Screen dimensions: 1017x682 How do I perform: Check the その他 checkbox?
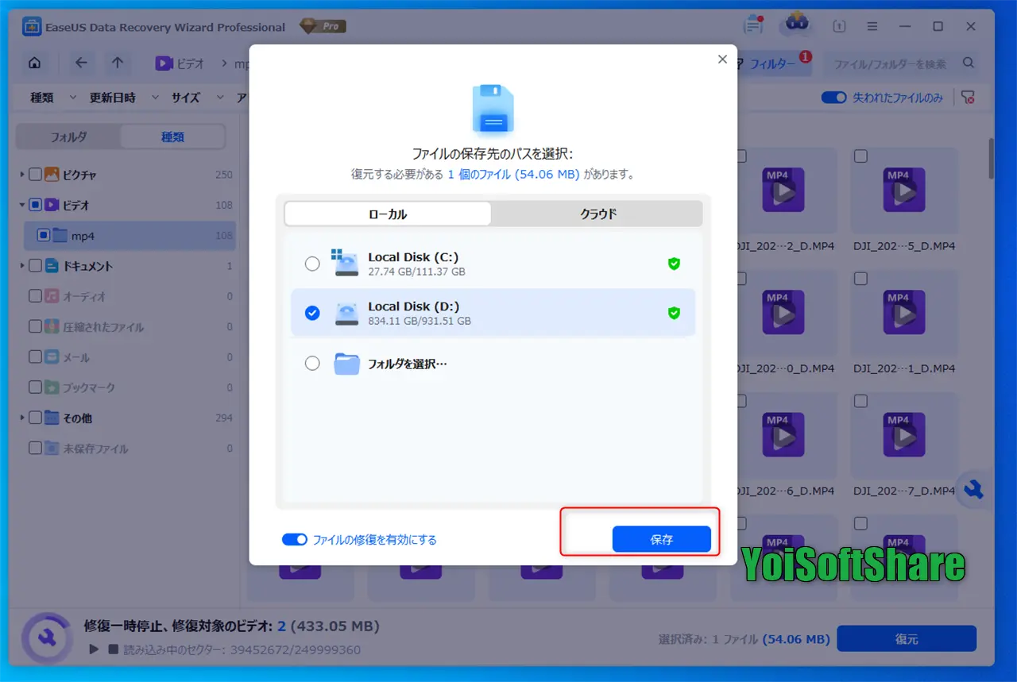coord(35,418)
